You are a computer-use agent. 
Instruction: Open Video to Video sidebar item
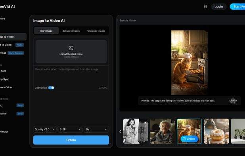(7, 88)
